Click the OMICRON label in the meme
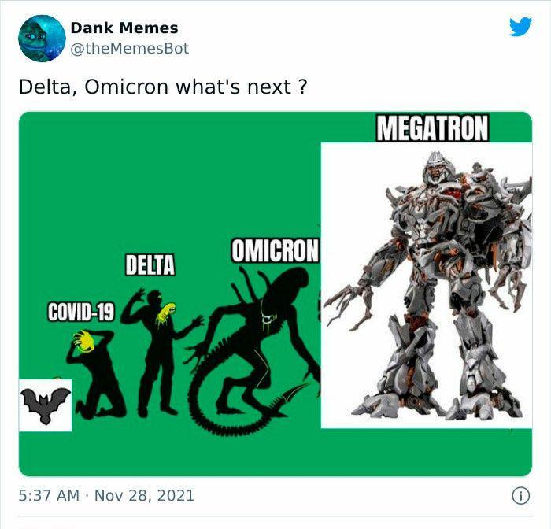This screenshot has width=551, height=529. (x=275, y=250)
